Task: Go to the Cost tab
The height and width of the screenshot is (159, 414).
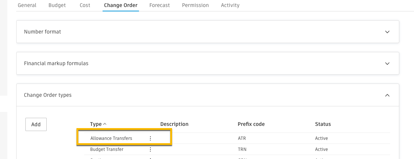Action: tap(85, 6)
